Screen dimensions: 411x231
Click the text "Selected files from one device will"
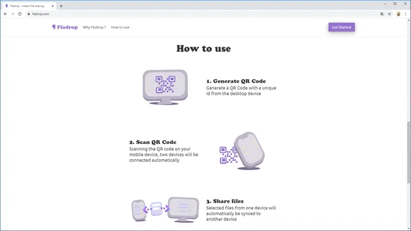tap(241, 208)
